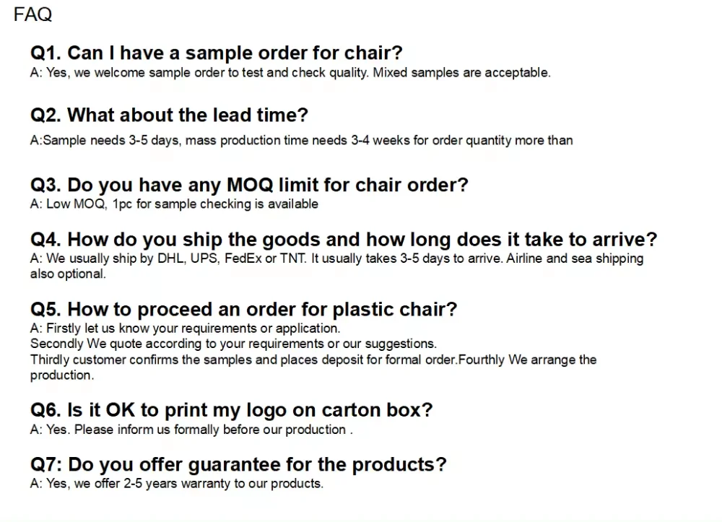This screenshot has width=722, height=522.
Task: Click question Q7 about product guarantee
Action: (238, 464)
